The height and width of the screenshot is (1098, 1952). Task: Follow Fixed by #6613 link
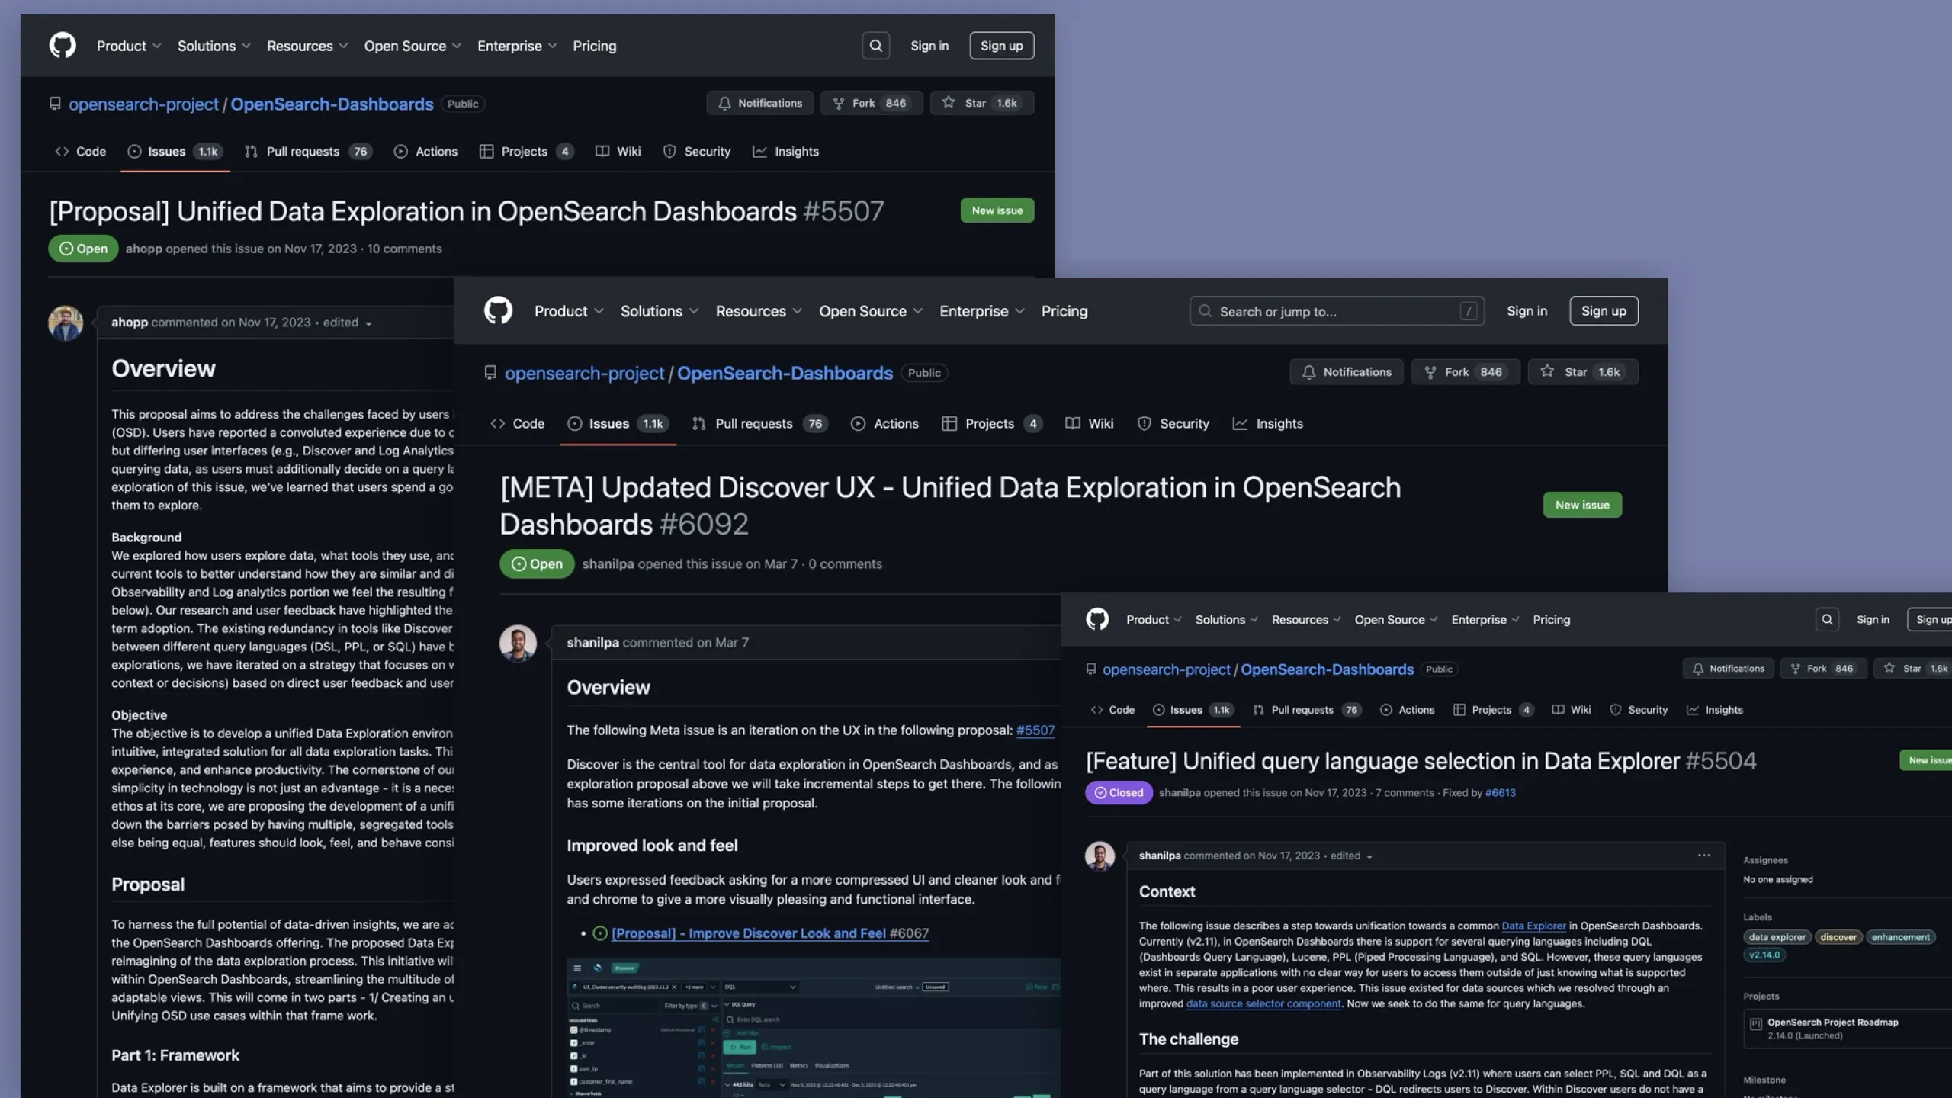(1500, 793)
